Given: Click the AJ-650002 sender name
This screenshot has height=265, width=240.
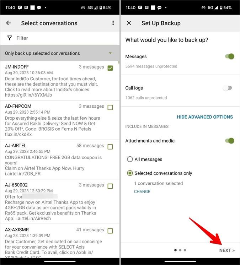Looking at the screenshot, I should [x=16, y=185].
